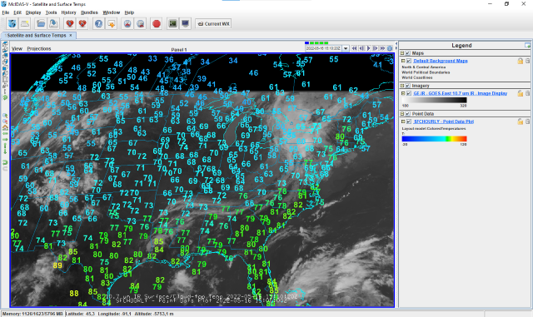Step forward one animation frame
The width and height of the screenshot is (533, 317).
(376, 48)
